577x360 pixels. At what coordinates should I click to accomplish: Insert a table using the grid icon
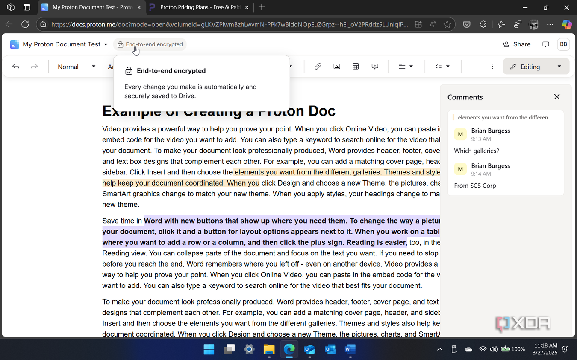356,67
